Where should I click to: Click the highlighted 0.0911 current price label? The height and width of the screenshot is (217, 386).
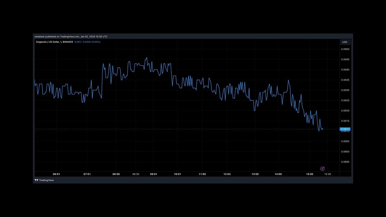[x=345, y=129]
